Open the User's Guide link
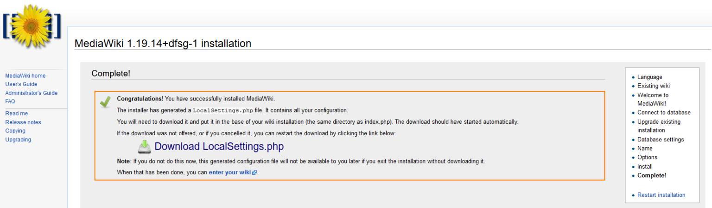712x208 pixels. coord(21,84)
